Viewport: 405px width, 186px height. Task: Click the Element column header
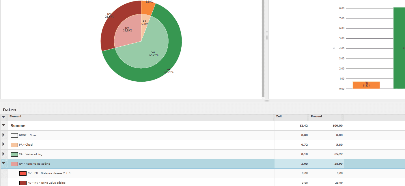click(x=139, y=117)
